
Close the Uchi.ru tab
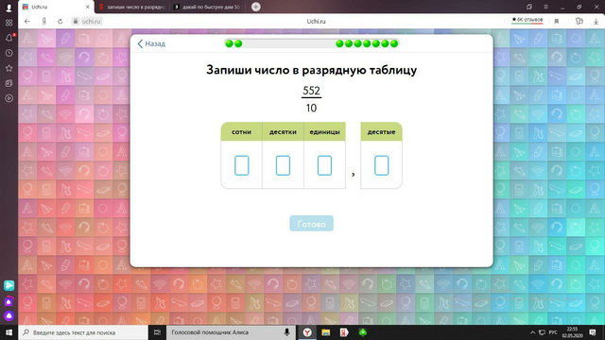[x=88, y=7]
